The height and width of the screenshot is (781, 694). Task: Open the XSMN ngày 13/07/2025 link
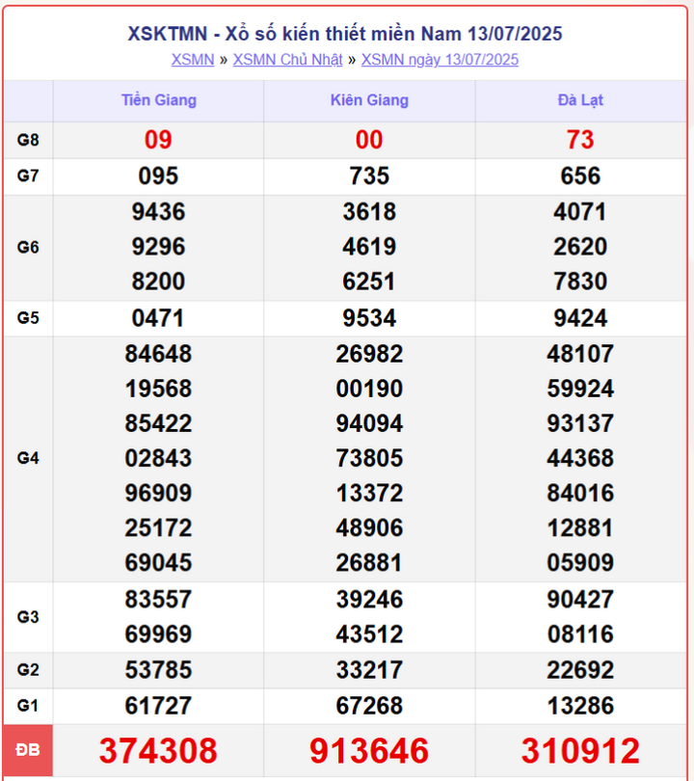440,60
